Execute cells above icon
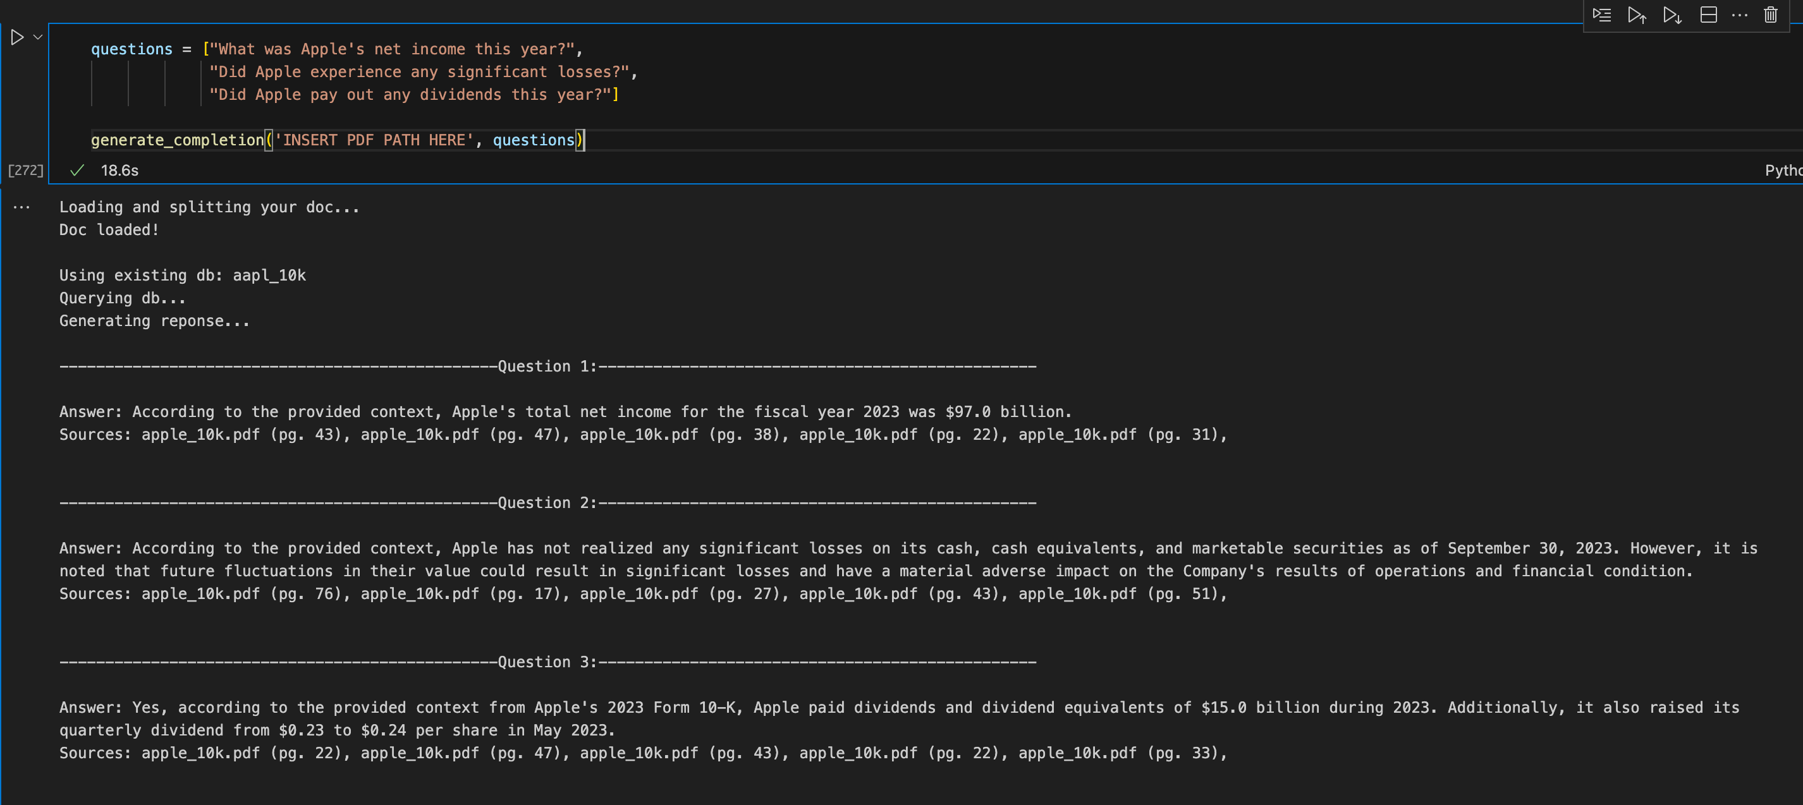 click(1636, 15)
